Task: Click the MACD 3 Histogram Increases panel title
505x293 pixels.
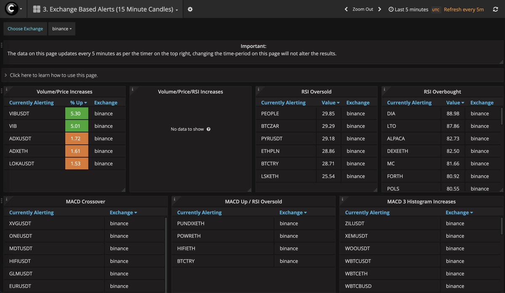Action: [x=421, y=202]
